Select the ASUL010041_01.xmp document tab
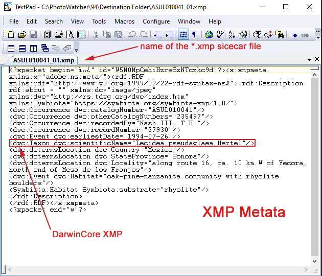 43,60
